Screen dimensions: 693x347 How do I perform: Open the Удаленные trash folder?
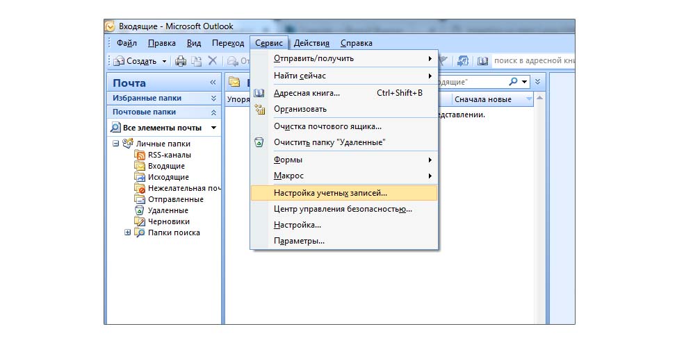tap(168, 210)
